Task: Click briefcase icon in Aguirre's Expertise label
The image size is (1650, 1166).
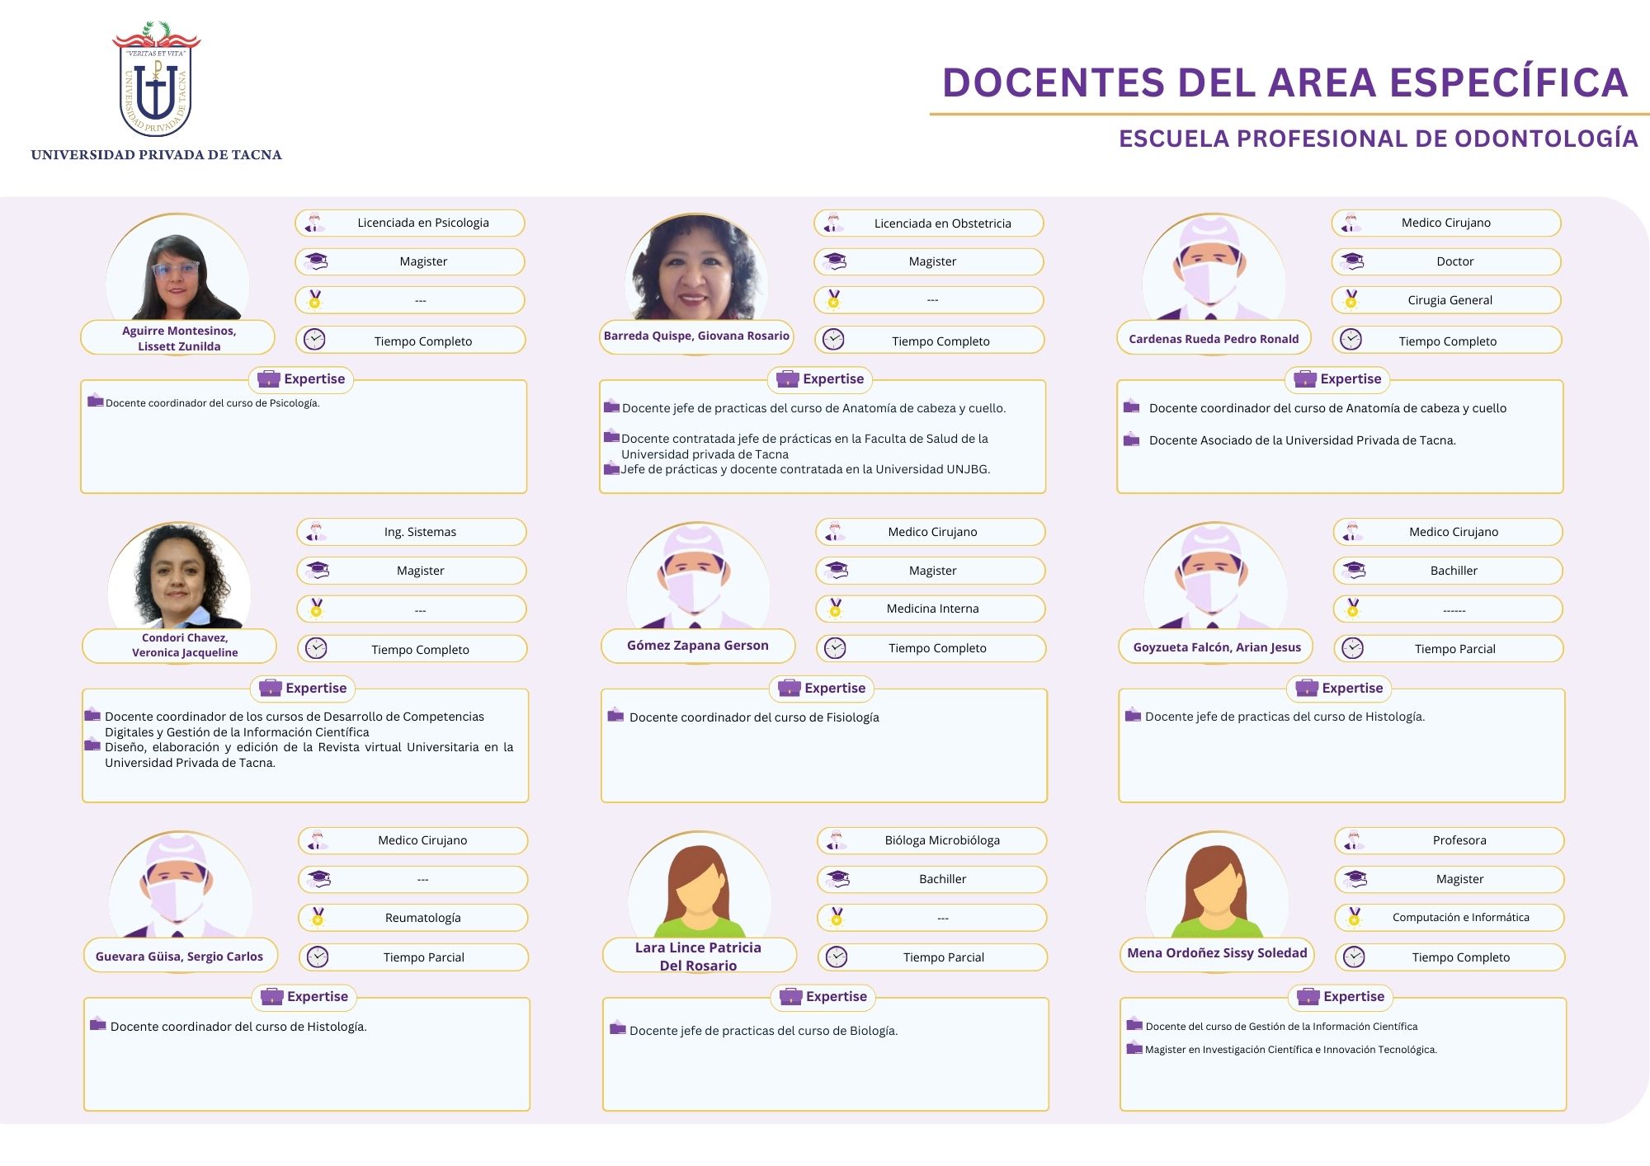Action: 269,379
